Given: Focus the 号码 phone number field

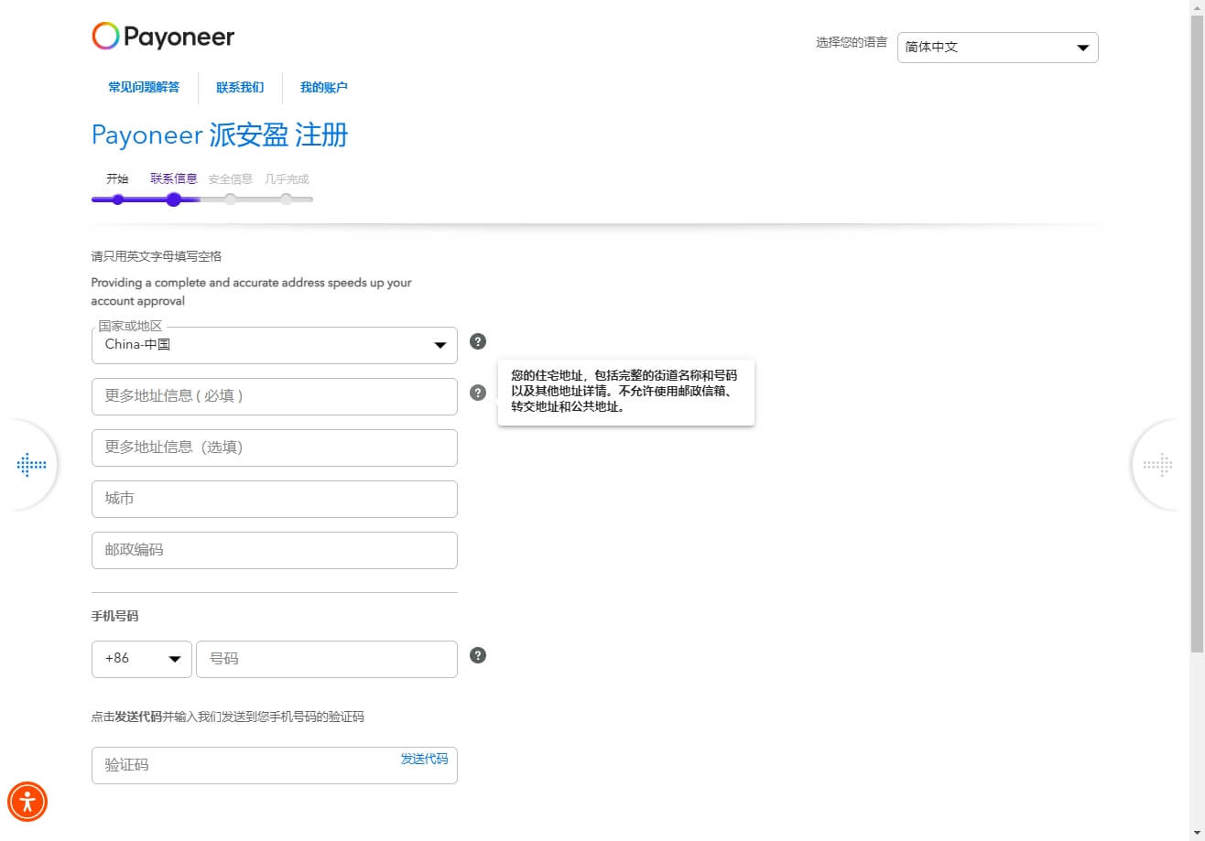Looking at the screenshot, I should pyautogui.click(x=327, y=659).
